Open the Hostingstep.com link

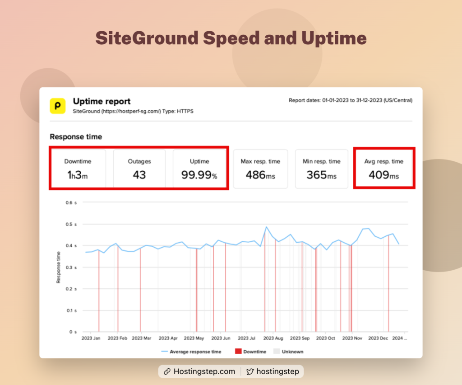pos(204,371)
